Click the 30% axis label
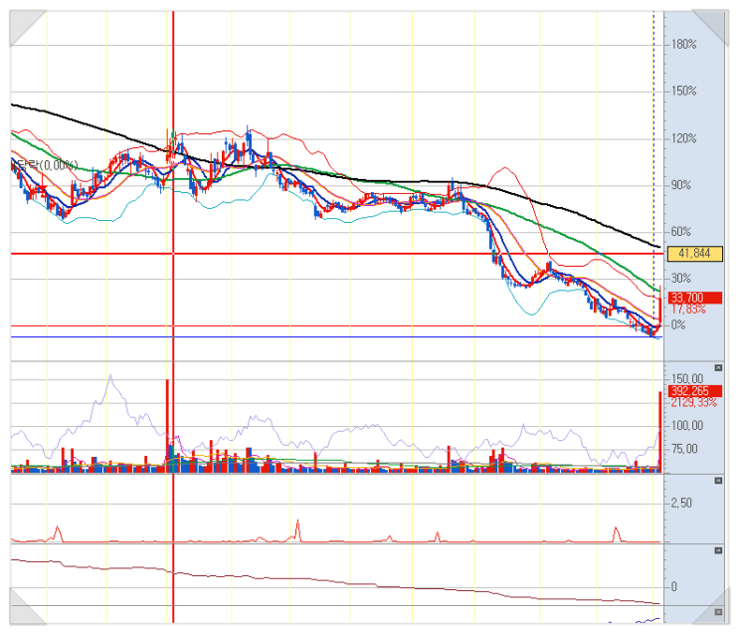739x634 pixels. [681, 279]
